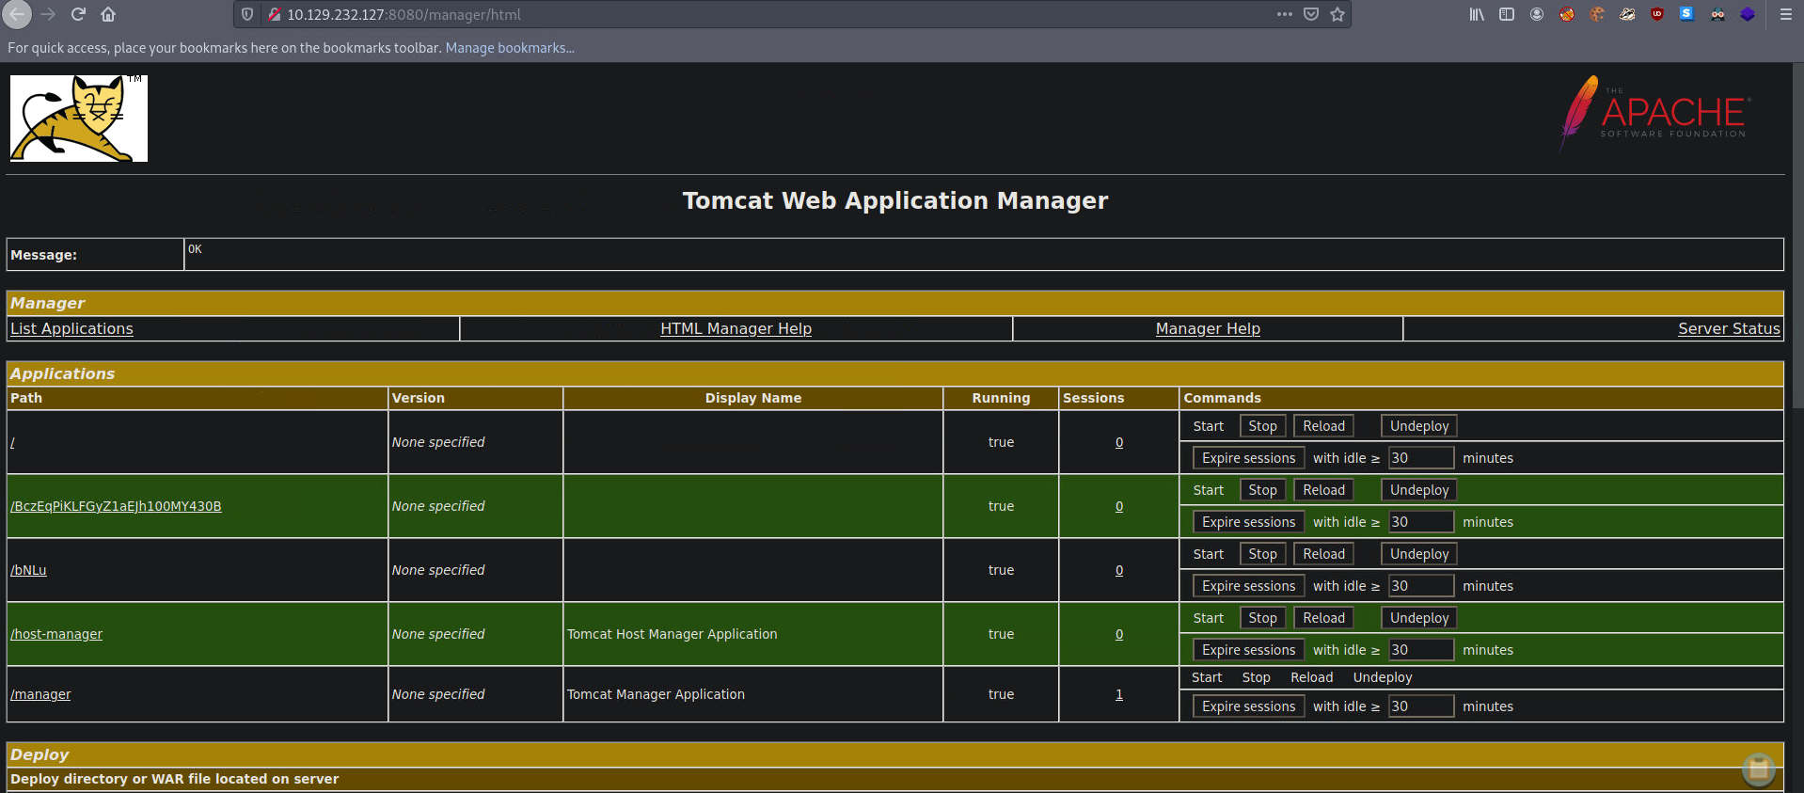View sessions count for /bNLu
The width and height of the screenshot is (1804, 793).
click(x=1119, y=570)
